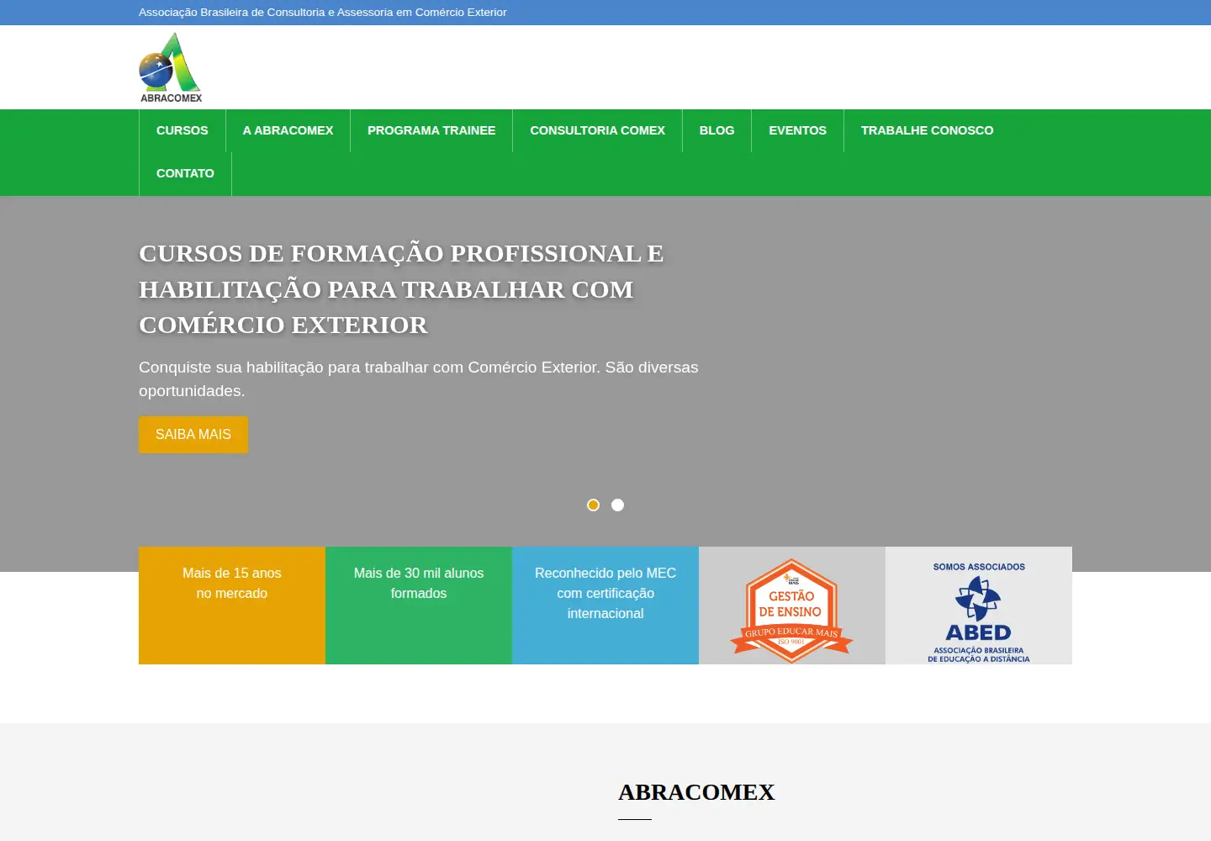The image size is (1211, 841).
Task: Open the CONTATO page
Action: [185, 173]
